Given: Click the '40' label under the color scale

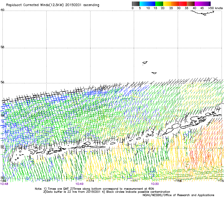Looking at the screenshot, I should coord(194,8).
